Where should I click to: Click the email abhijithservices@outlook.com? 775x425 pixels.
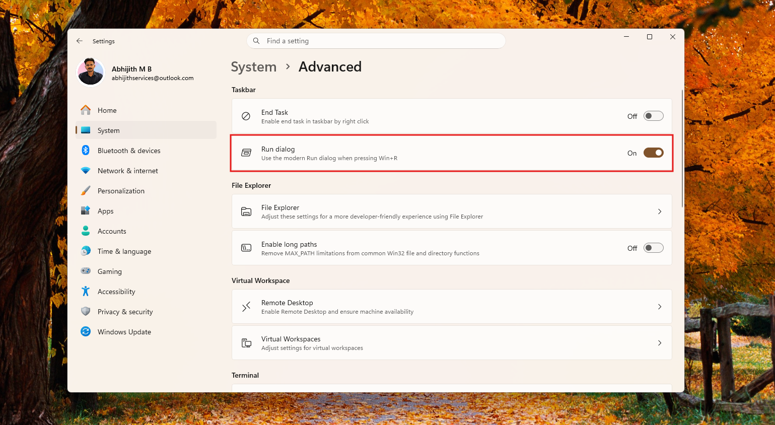pos(153,78)
